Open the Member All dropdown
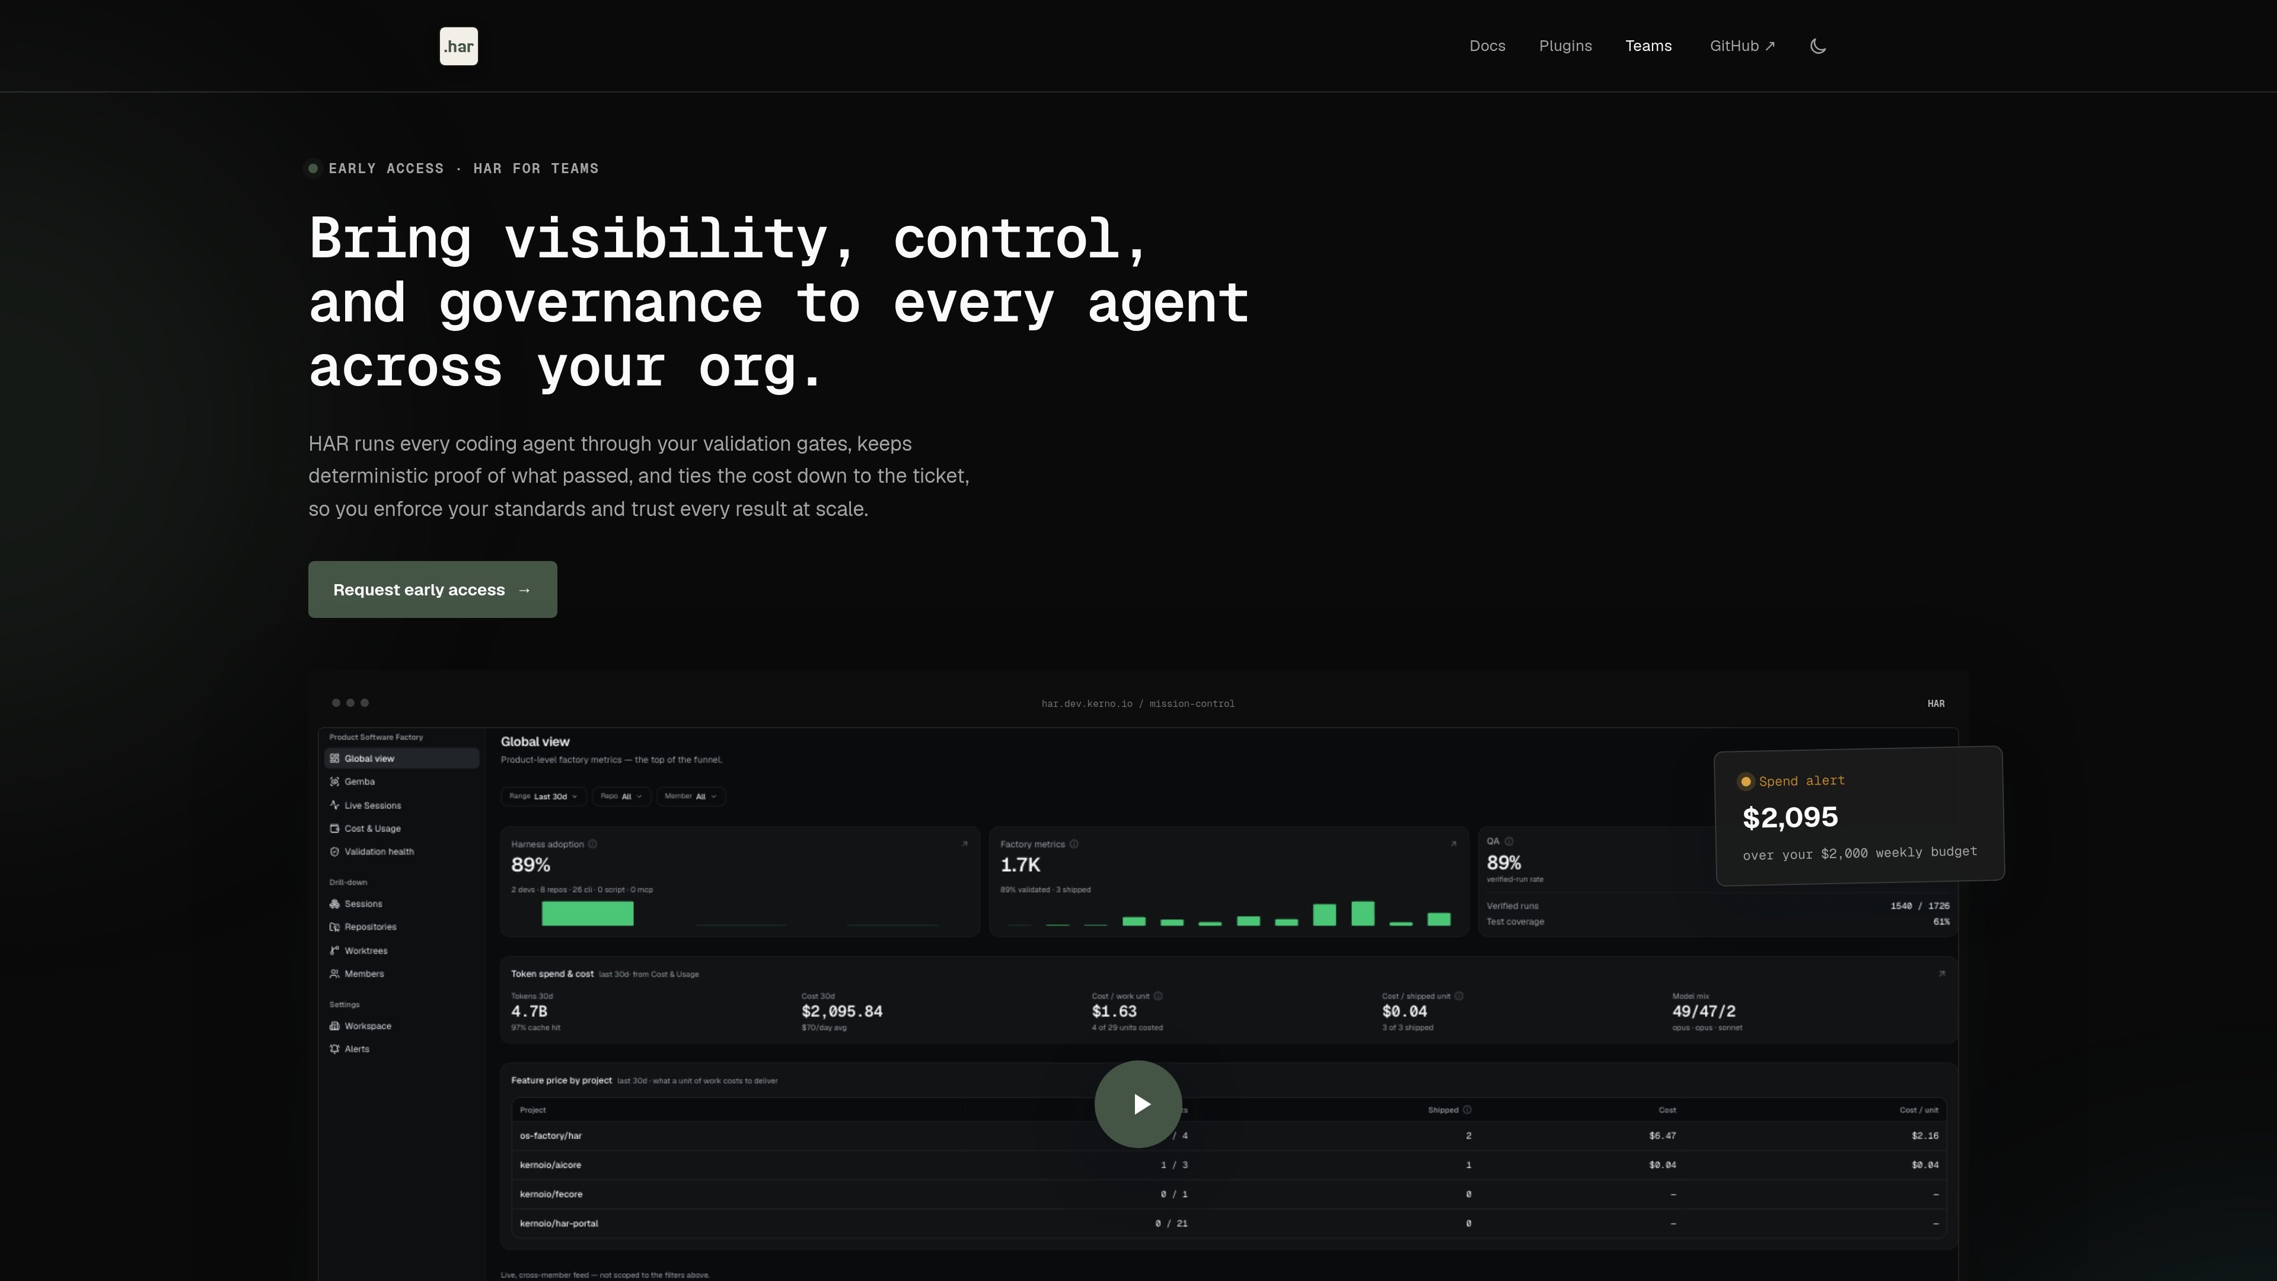2277x1281 pixels. [x=691, y=796]
